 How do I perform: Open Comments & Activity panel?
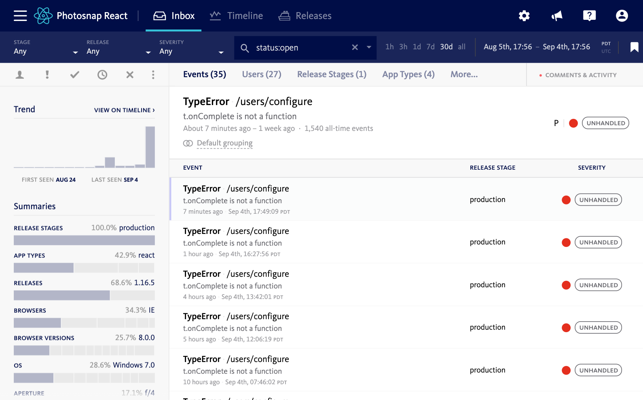(578, 75)
